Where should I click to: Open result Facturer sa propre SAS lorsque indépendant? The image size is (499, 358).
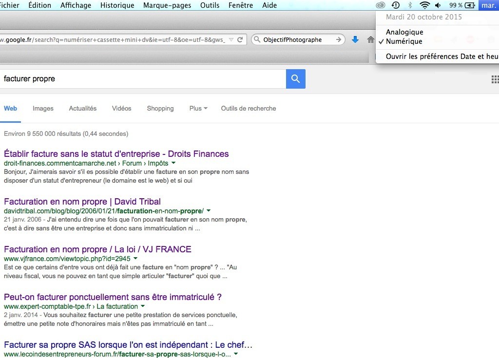[x=128, y=345]
